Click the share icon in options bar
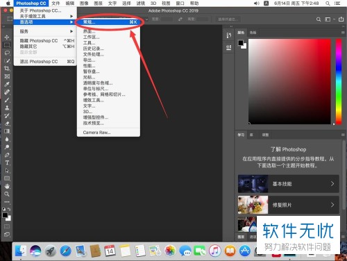This screenshot has height=261, width=347. coord(341,19)
